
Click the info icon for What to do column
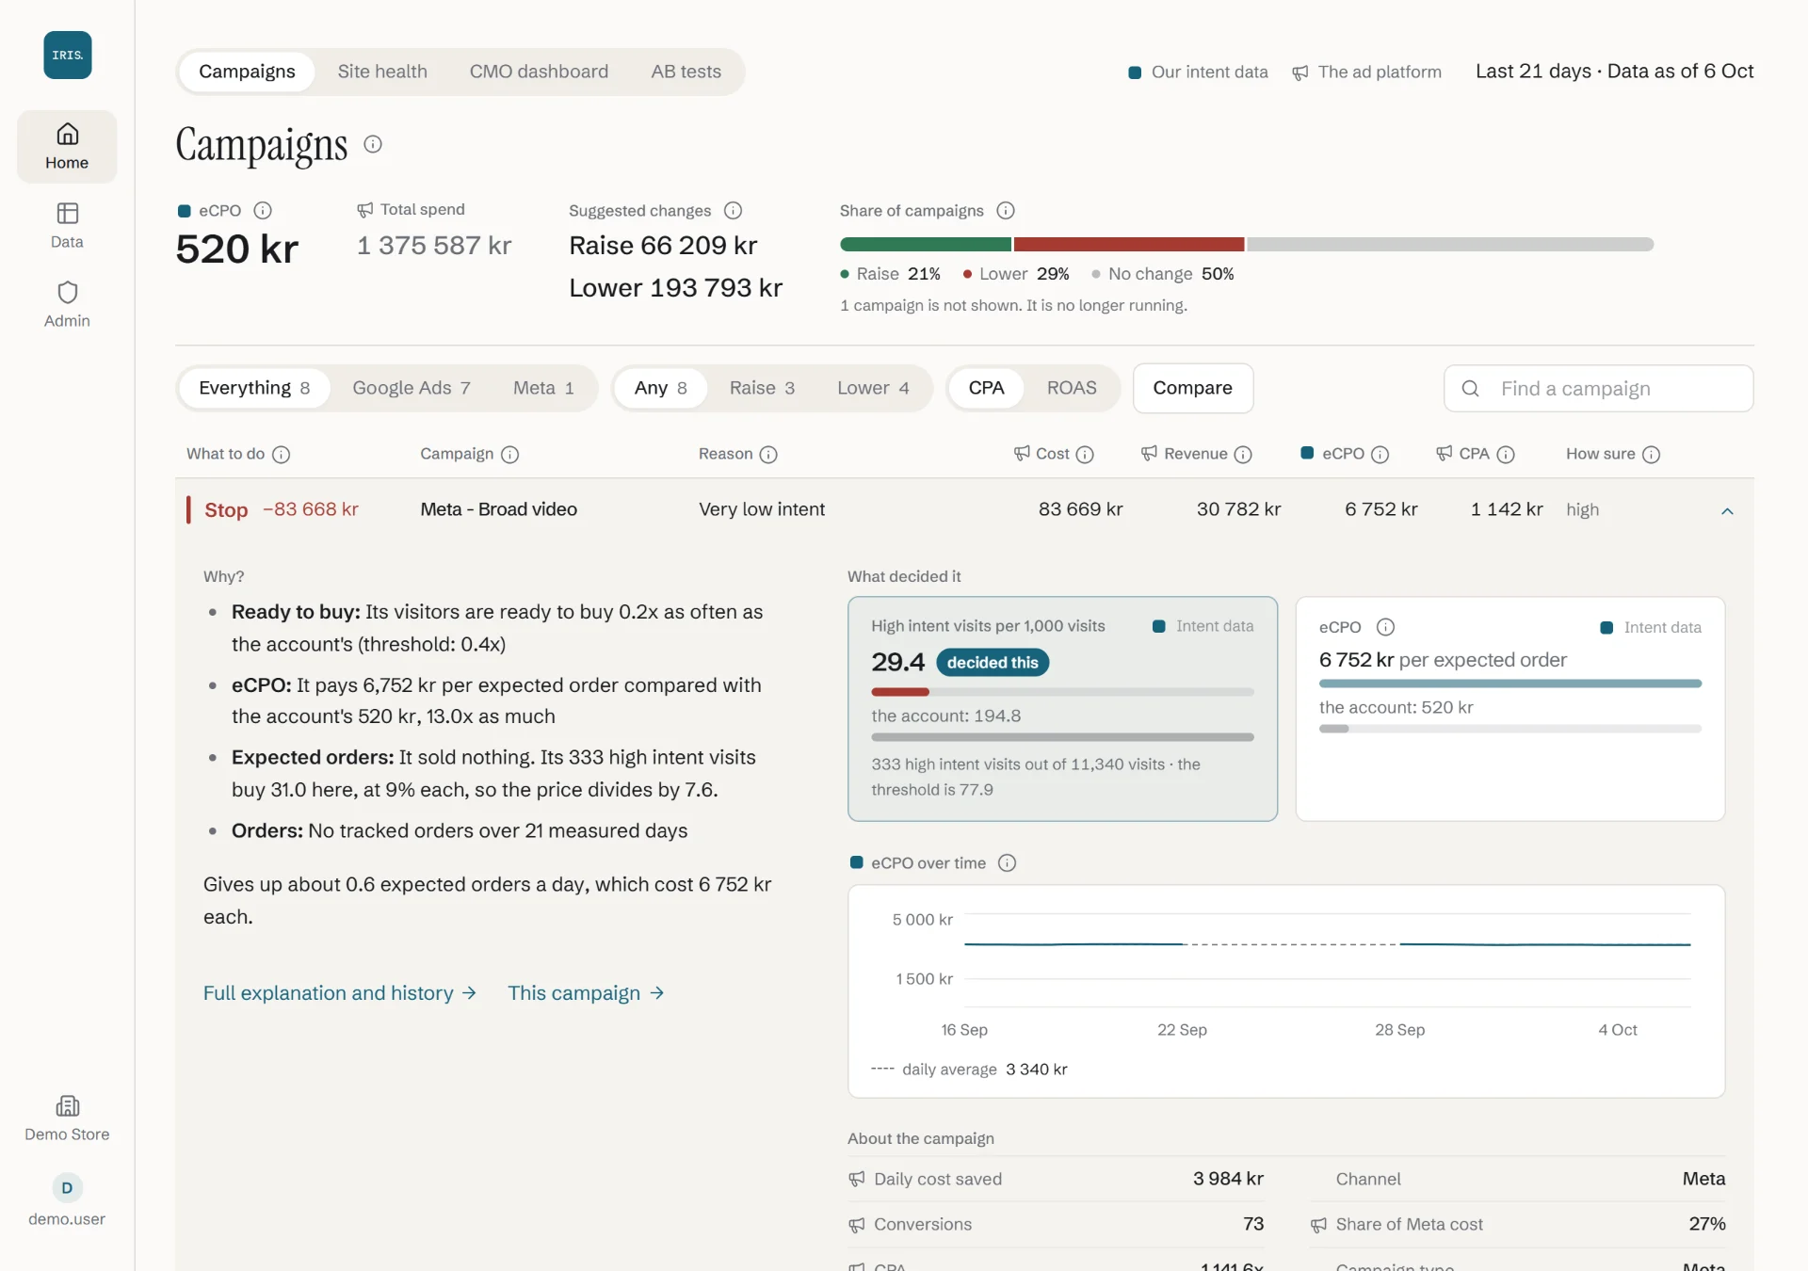pyautogui.click(x=281, y=455)
